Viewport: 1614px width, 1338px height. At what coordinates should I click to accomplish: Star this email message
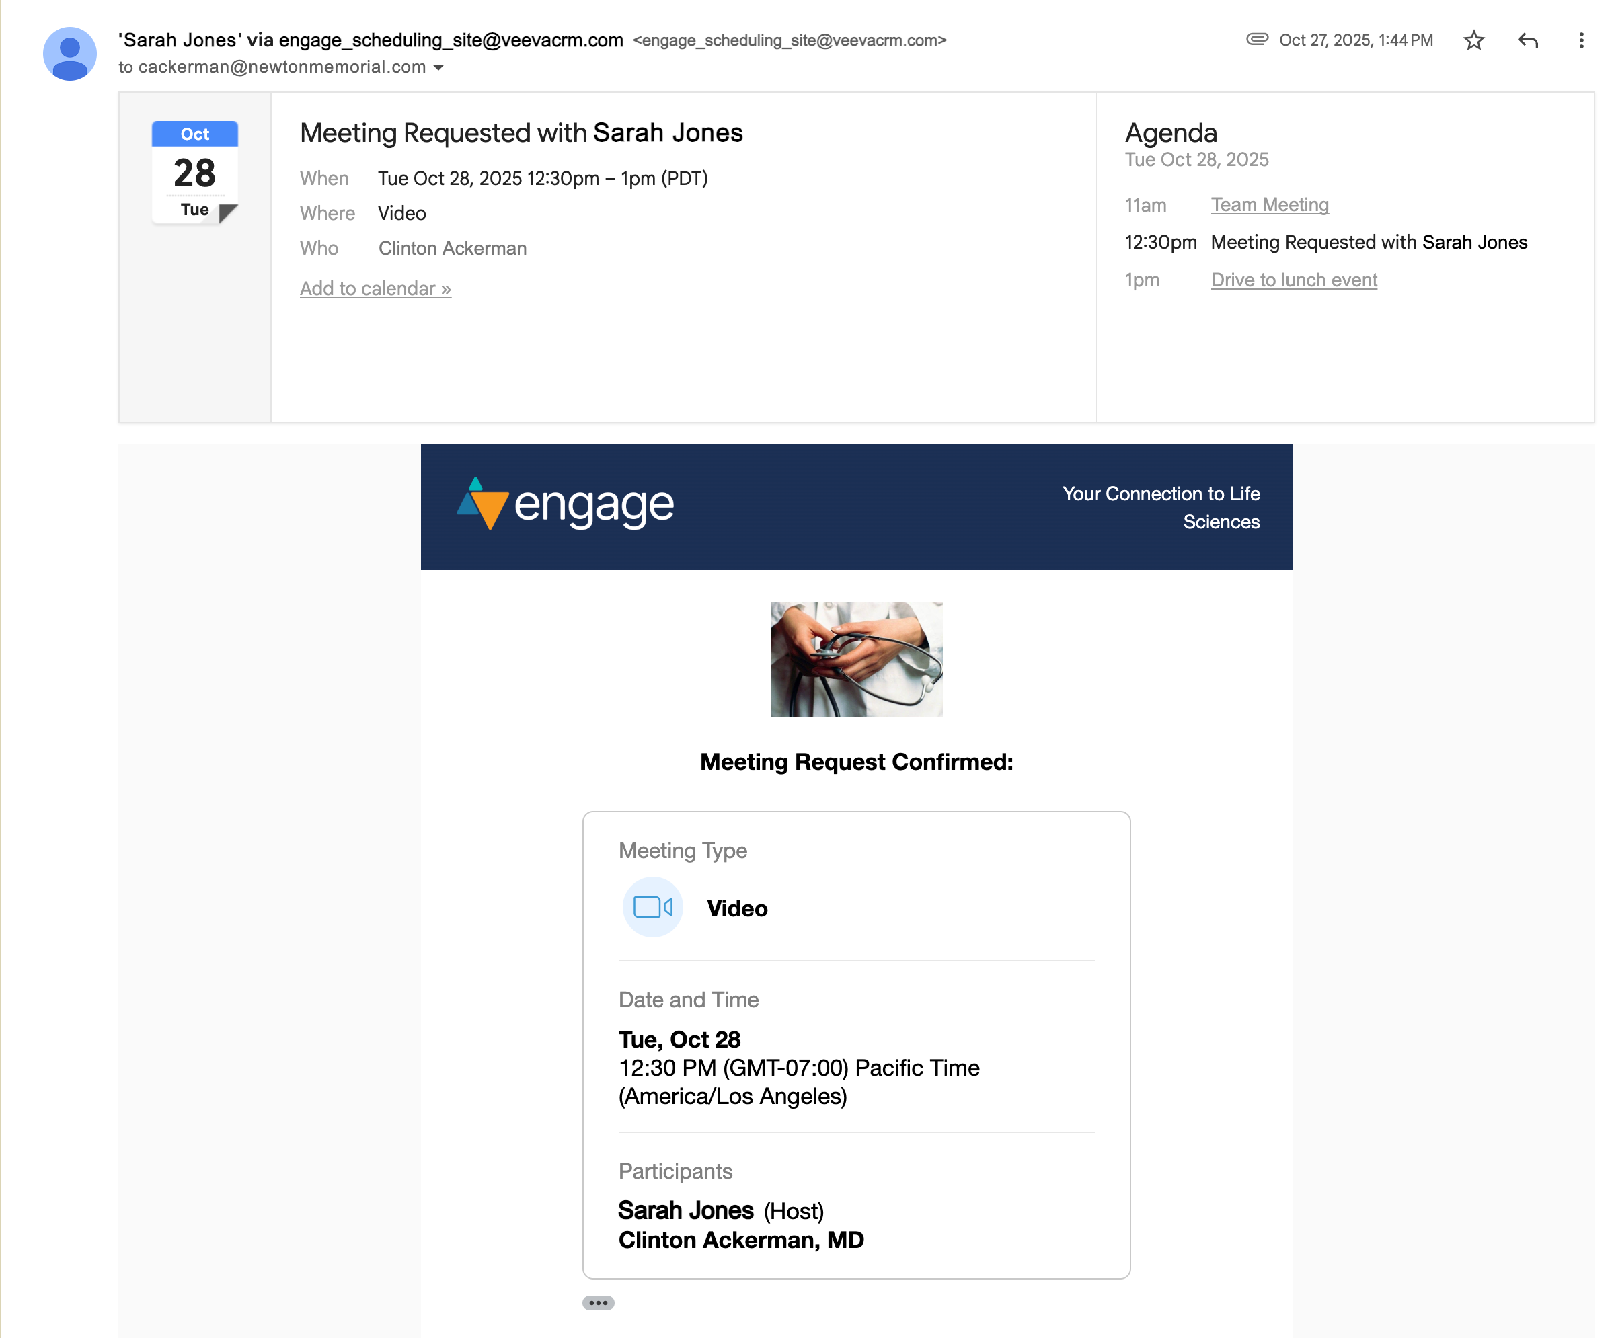point(1473,40)
